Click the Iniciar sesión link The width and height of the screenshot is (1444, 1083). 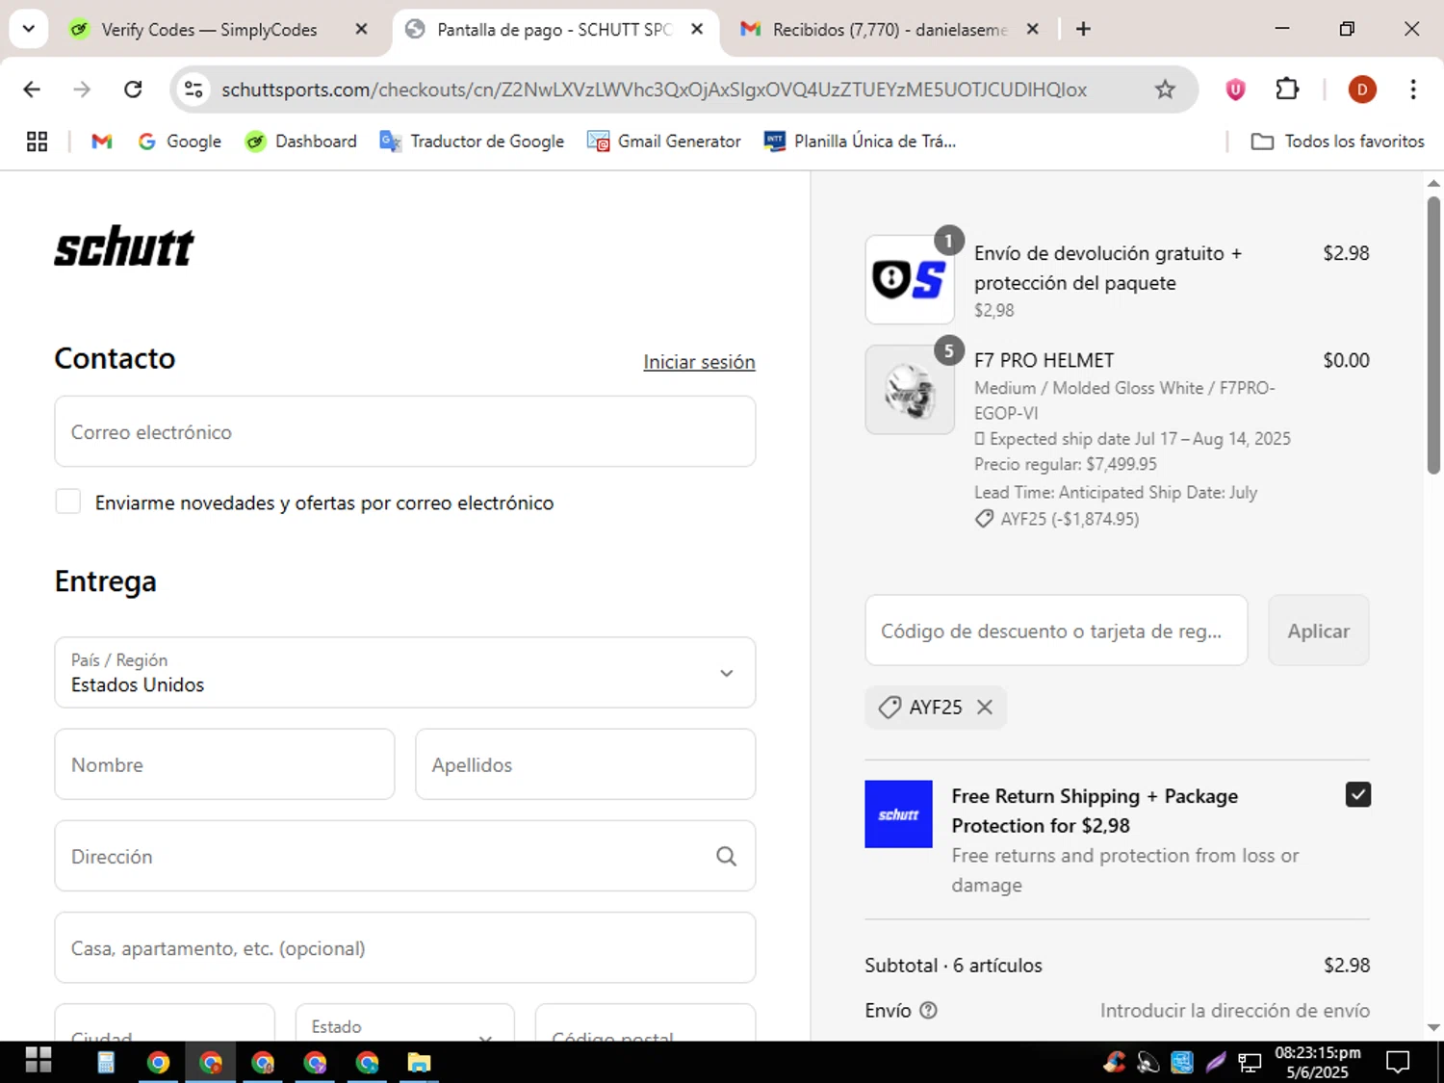pos(699,362)
